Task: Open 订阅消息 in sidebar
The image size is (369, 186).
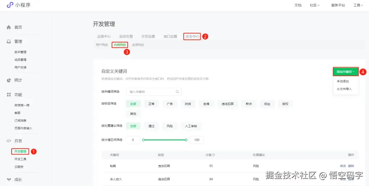Action: 20,121
